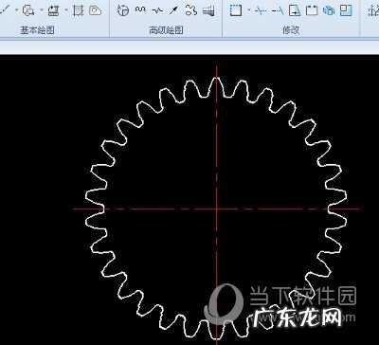Open dropdown arrow beside the line tool
The width and height of the screenshot is (379, 345).
coord(16,10)
